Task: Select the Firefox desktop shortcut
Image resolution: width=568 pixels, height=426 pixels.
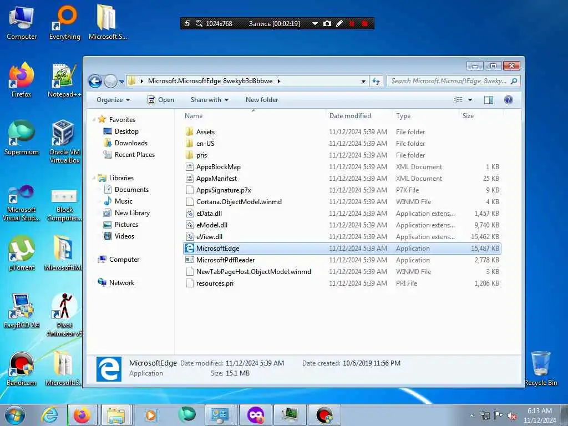Action: pyautogui.click(x=22, y=80)
